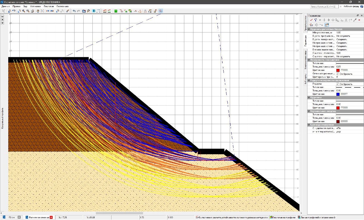The width and height of the screenshot is (364, 220).
Task: Open the Геология menu
Action: pos(49,6)
